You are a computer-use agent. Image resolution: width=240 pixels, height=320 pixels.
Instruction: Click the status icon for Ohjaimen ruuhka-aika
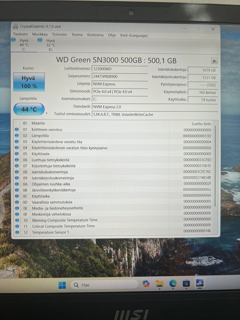click(17, 184)
